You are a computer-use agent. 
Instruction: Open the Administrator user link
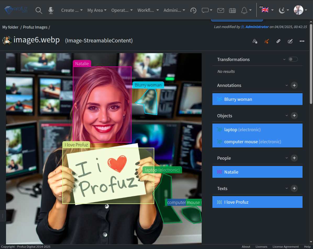coord(255,27)
